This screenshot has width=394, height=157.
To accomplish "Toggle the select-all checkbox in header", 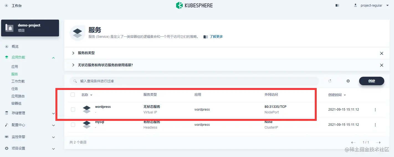I will click(73, 95).
